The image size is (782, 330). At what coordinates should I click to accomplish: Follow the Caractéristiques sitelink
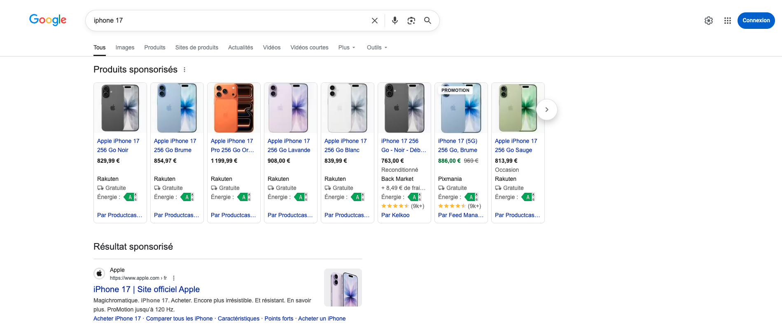(238, 318)
